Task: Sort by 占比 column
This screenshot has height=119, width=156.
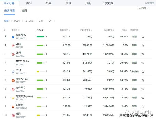Action: 124,30
